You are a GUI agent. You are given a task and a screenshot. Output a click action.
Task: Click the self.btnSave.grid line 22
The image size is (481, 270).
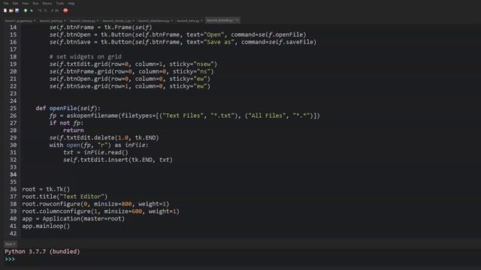click(x=130, y=86)
